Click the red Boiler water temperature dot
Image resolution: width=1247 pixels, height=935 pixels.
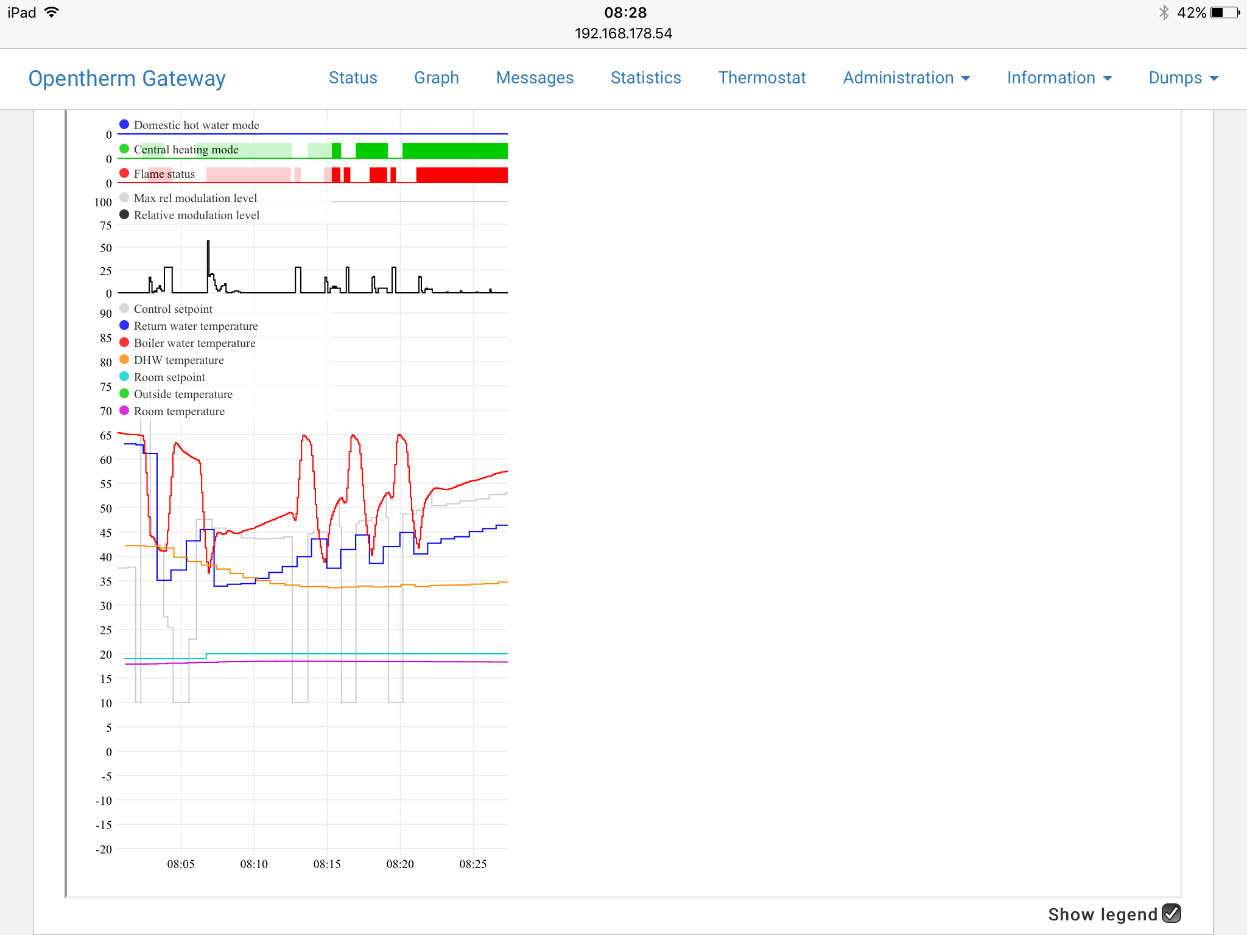(x=124, y=342)
